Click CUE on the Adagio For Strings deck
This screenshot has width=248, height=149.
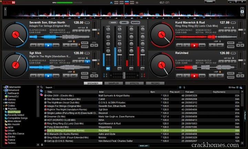click(33, 46)
